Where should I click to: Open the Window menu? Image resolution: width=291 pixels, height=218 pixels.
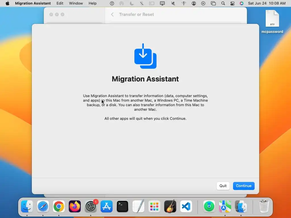(x=76, y=3)
